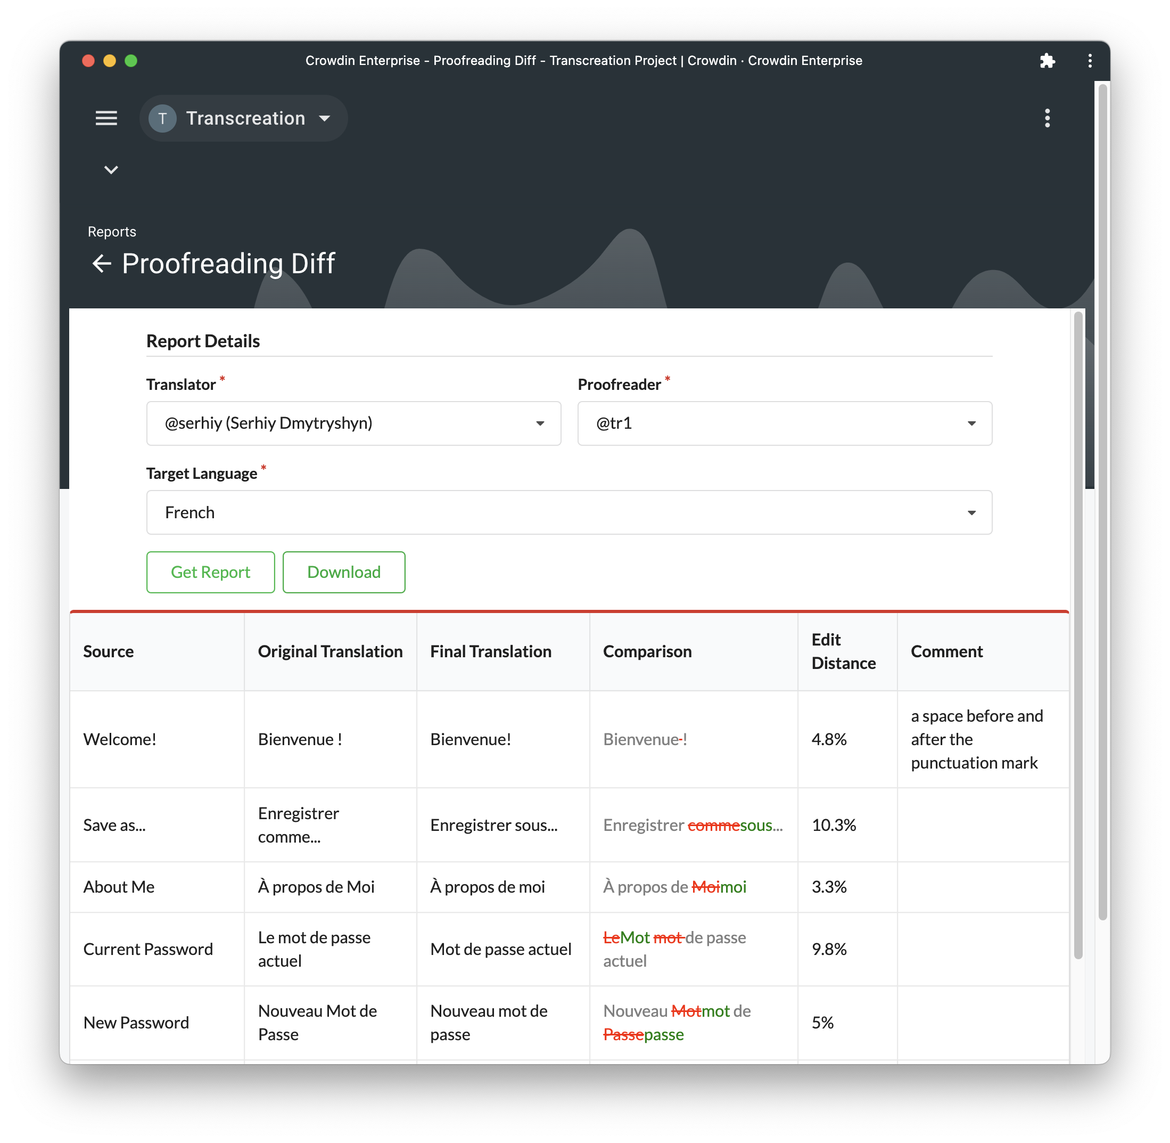Expand the collapsed header chevron

pos(111,170)
